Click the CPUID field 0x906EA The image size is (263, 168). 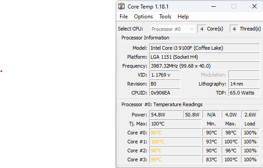165,93
